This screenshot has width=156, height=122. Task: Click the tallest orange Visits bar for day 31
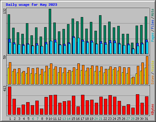click(x=147, y=70)
